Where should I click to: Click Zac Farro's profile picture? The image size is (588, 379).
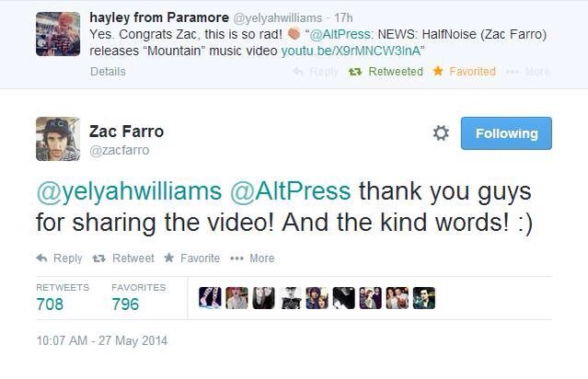pos(58,139)
